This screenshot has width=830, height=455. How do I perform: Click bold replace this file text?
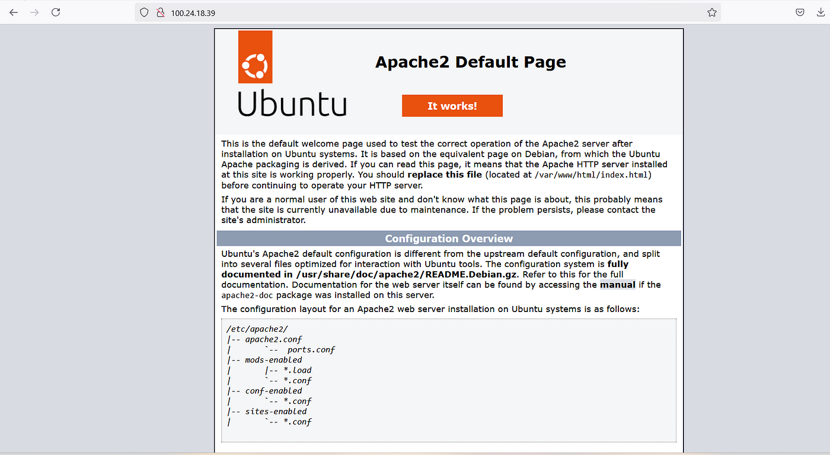coord(445,175)
